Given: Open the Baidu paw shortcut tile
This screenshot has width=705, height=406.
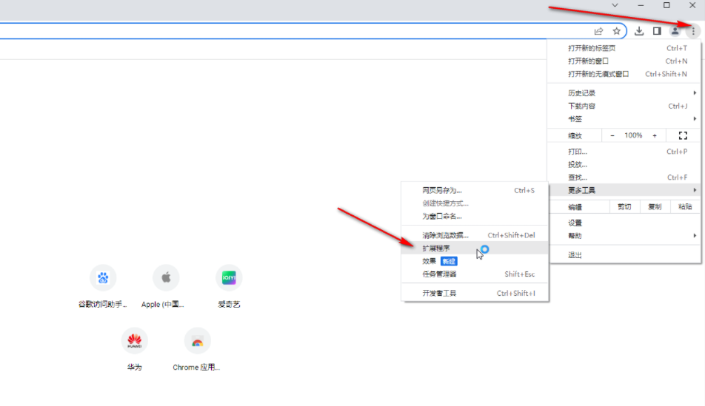Looking at the screenshot, I should pyautogui.click(x=103, y=277).
